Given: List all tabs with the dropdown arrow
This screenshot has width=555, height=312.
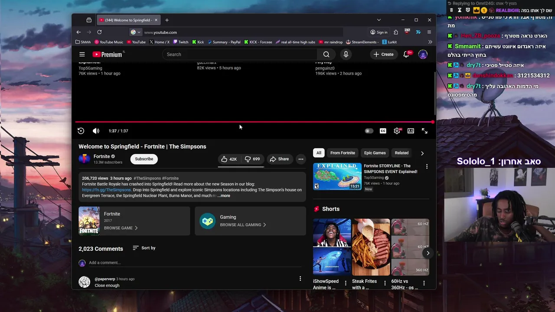Looking at the screenshot, I should [x=379, y=20].
